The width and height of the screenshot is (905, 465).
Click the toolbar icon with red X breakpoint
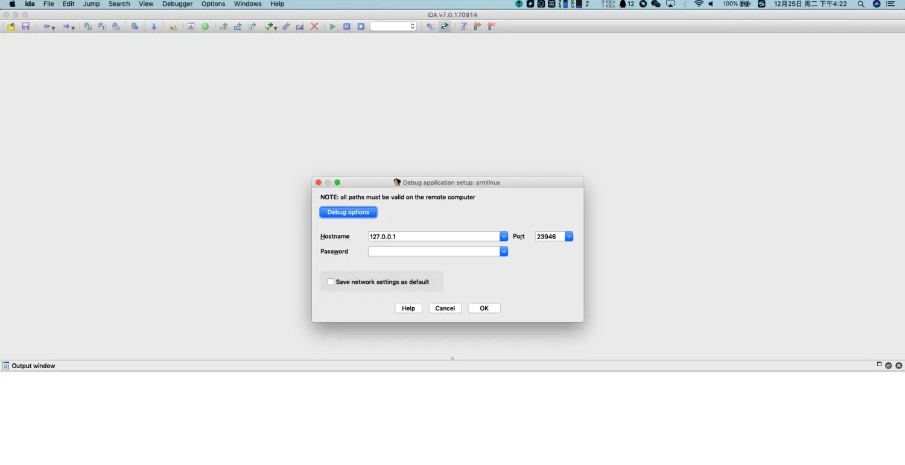pyautogui.click(x=492, y=27)
